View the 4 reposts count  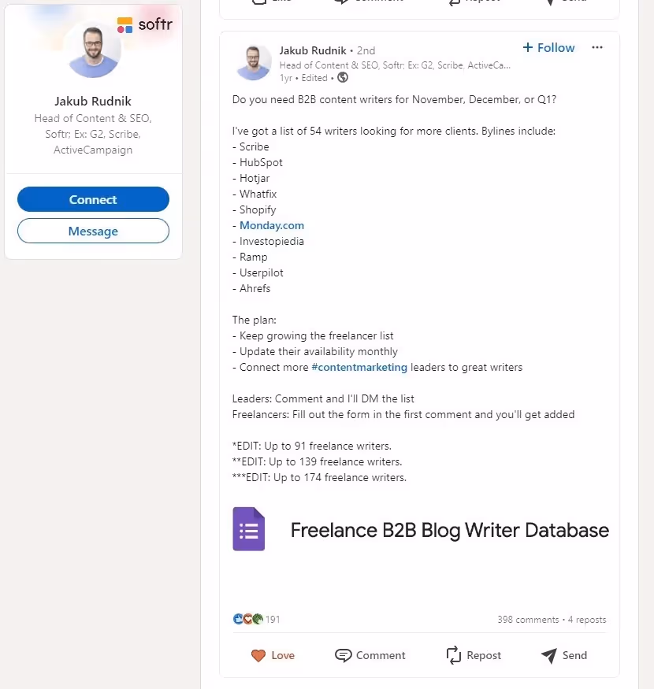587,620
